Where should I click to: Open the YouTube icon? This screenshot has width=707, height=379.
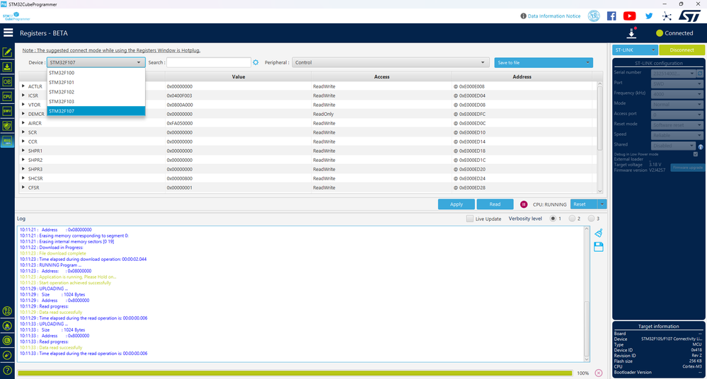click(629, 16)
